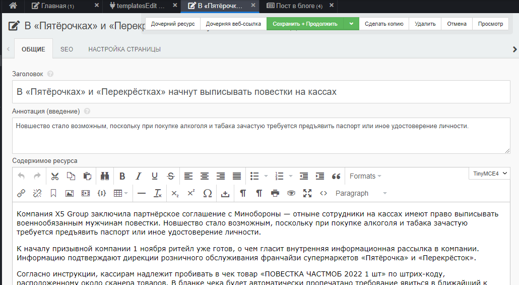Click the Copy icon in toolbar
This screenshot has width=519, height=285.
coord(71,176)
